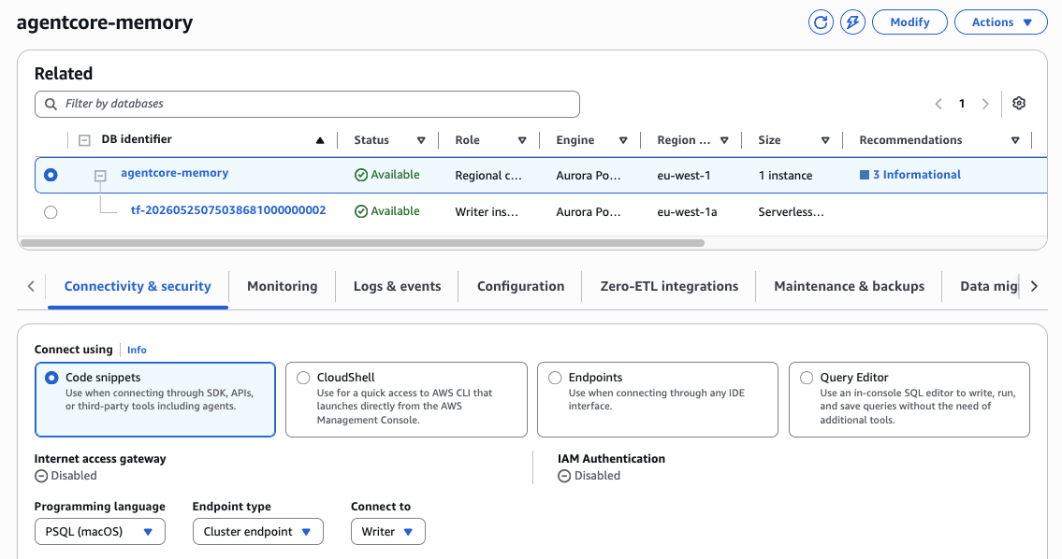The width and height of the screenshot is (1062, 559).
Task: Open the tf-20260525075038681000000002 instance link
Action: point(228,209)
